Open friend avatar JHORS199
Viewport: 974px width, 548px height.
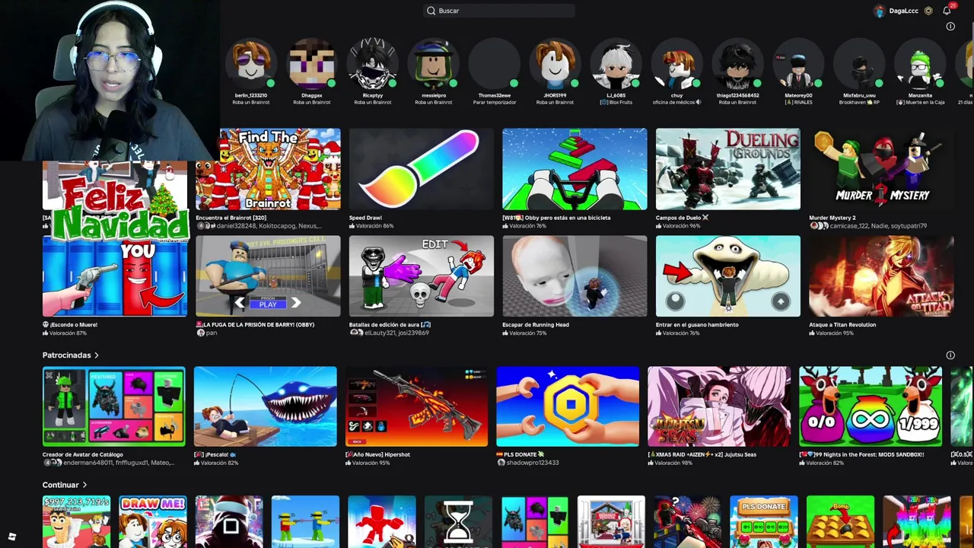coord(555,64)
